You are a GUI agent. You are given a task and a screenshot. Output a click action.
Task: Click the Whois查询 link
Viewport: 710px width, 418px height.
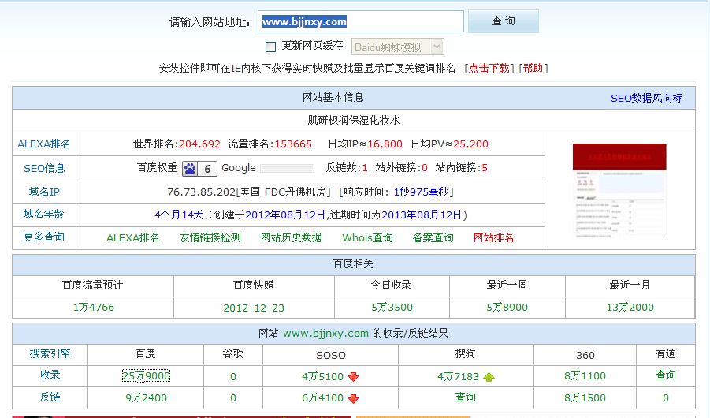coord(367,237)
